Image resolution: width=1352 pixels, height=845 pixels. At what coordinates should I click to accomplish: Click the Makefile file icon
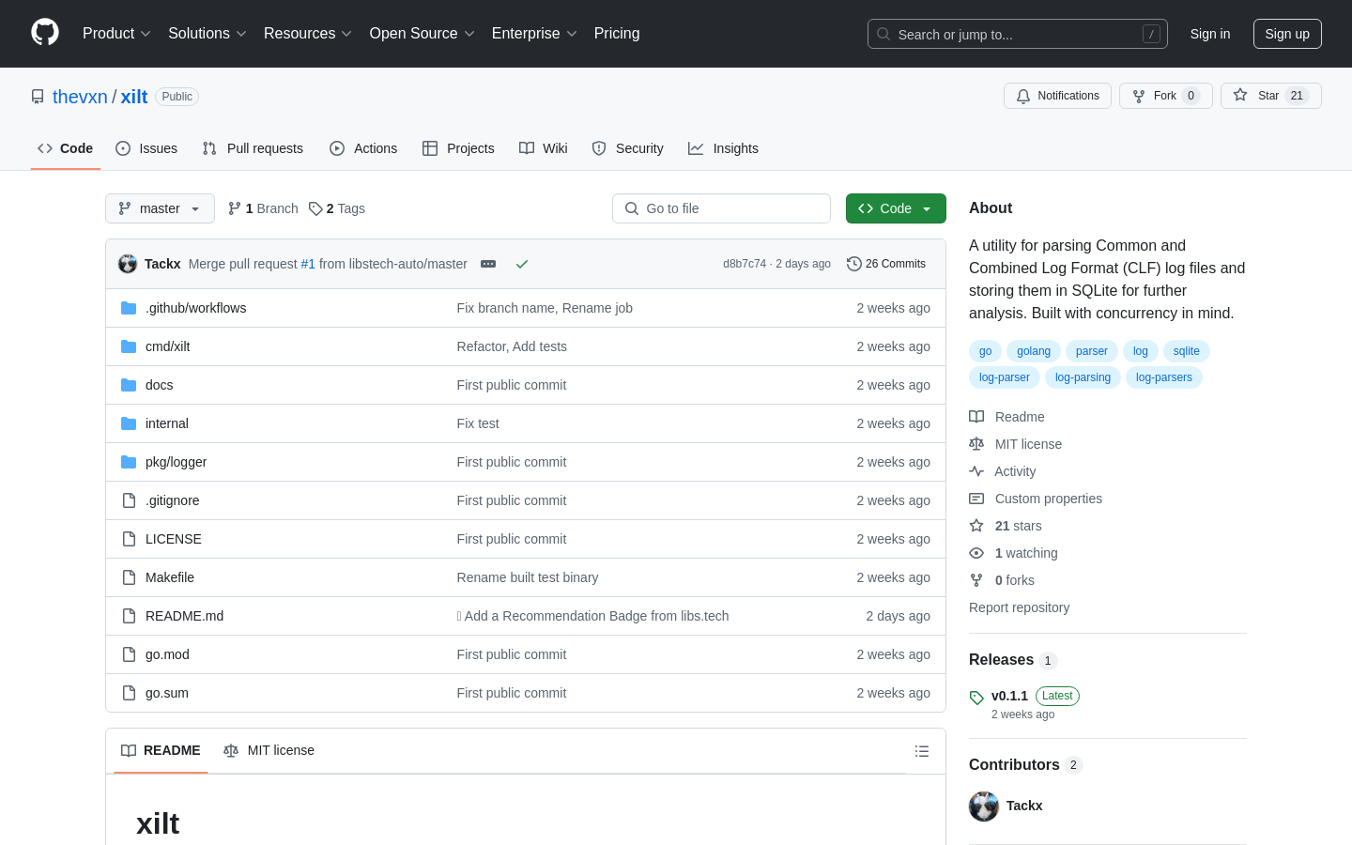(x=129, y=577)
